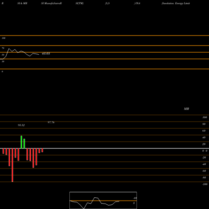Screen dimensions: 209x209
Task: Click the 30 level label on RSI chart
Action: point(3,61)
